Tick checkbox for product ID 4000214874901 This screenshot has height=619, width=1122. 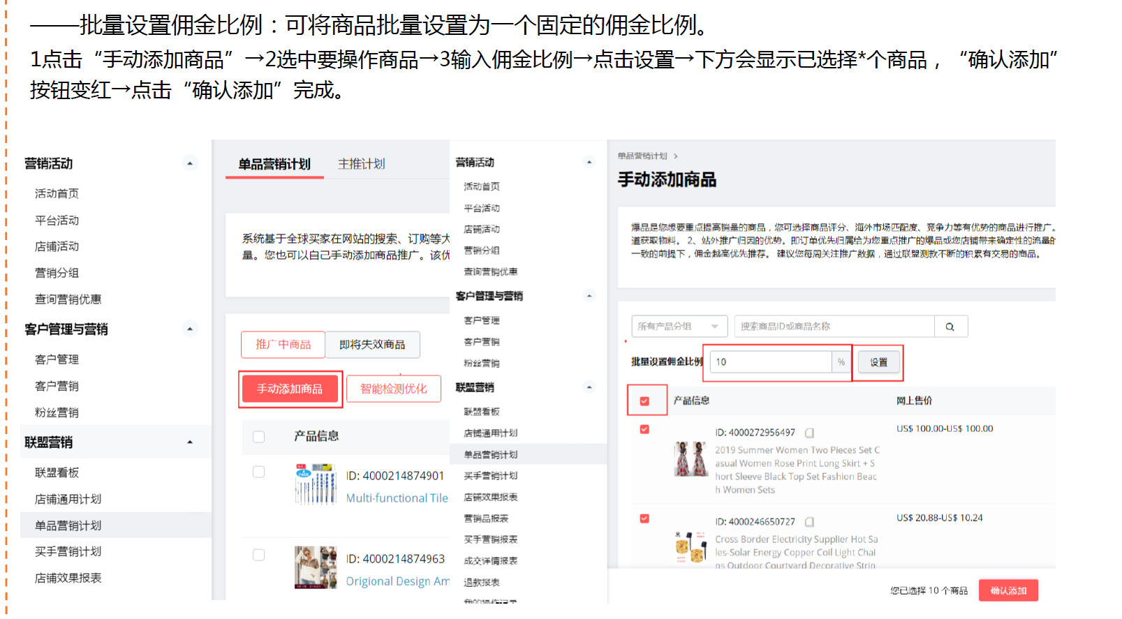click(x=258, y=472)
